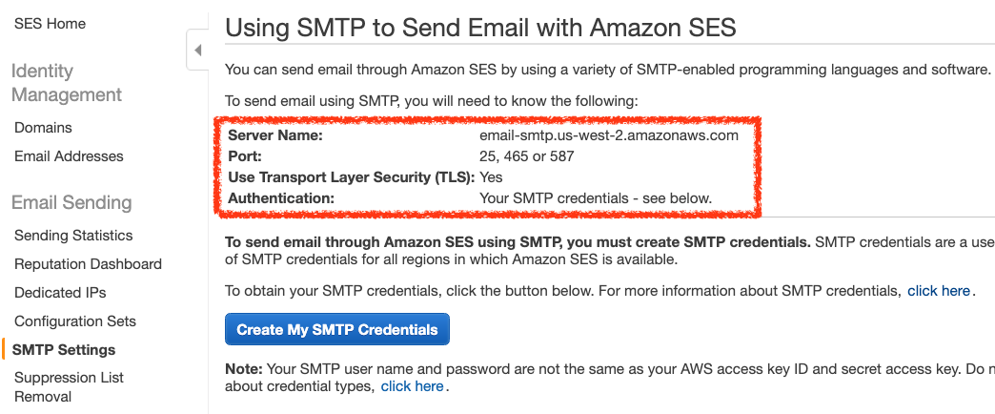Screen dimensions: 995x414
Task: Open Suppression List Removal
Action: tap(69, 386)
